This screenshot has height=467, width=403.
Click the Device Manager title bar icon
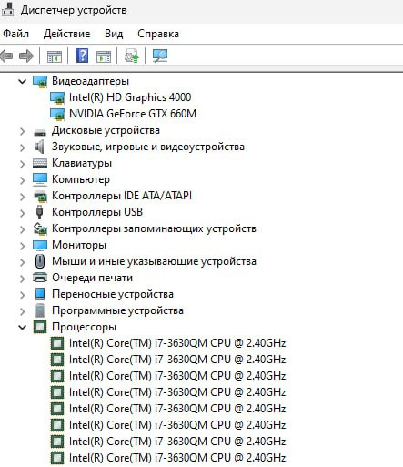pyautogui.click(x=7, y=9)
